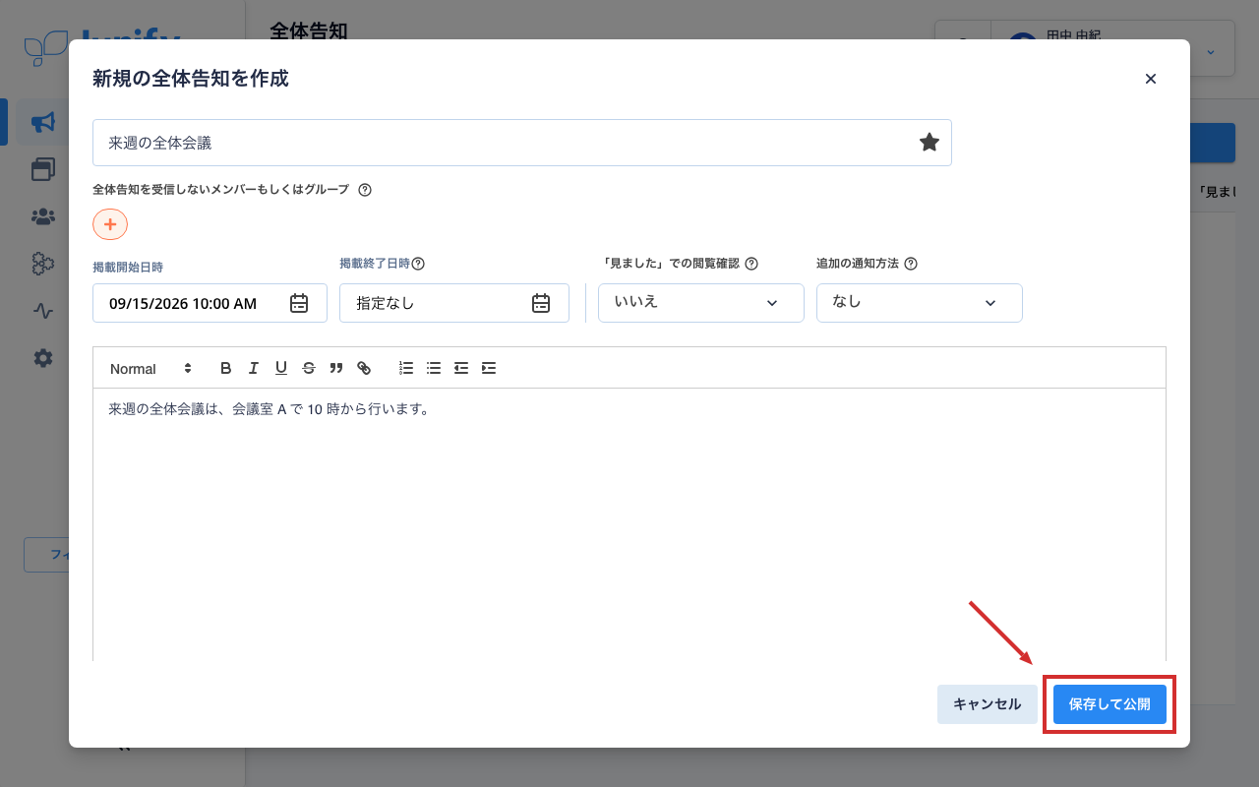The image size is (1259, 787).
Task: Show help for 「見ました」での閲覧確認
Action: pyautogui.click(x=751, y=264)
